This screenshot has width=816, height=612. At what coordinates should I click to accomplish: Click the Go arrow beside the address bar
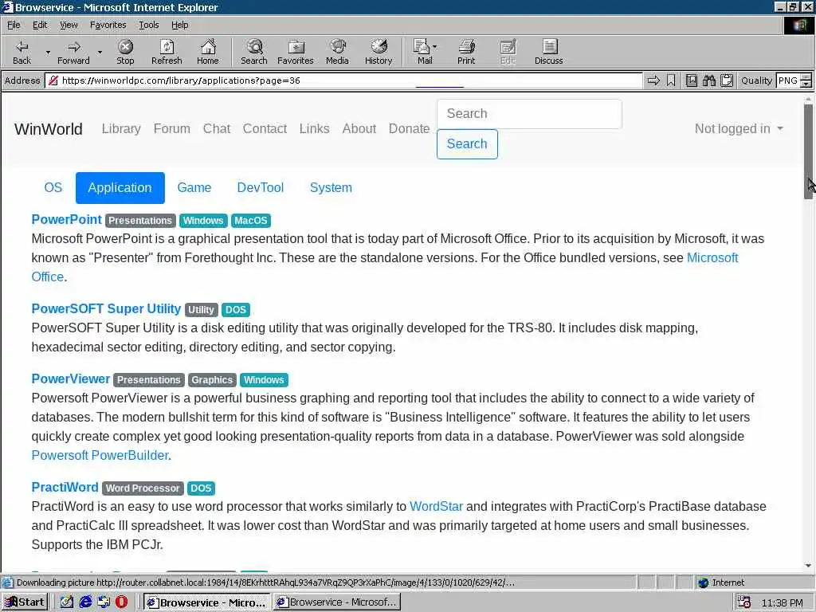point(653,80)
